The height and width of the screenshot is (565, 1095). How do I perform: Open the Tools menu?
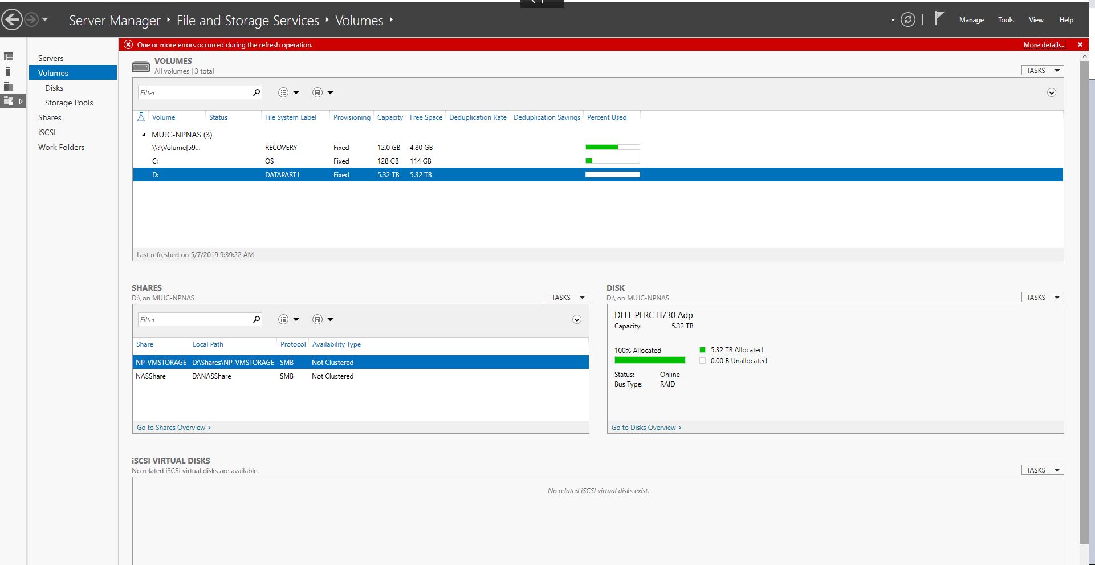click(x=1006, y=20)
